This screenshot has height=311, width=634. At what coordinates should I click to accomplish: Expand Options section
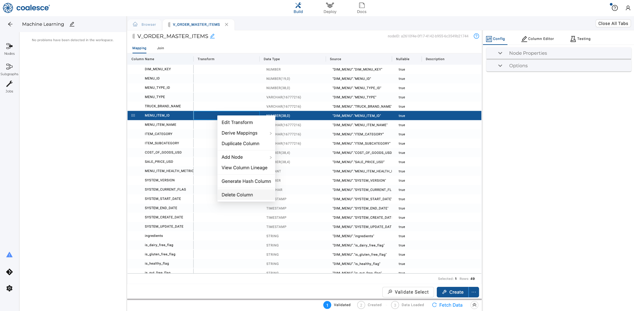[x=559, y=66]
